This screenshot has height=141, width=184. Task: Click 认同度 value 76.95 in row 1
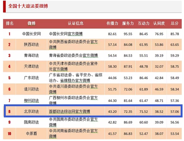159,34
